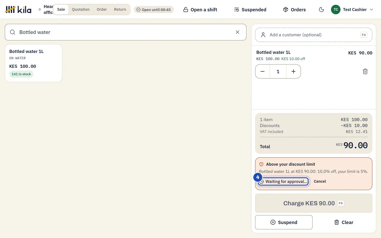381x238 pixels.
Task: Click the Discounts -KES 10.00 line
Action: 314,126
